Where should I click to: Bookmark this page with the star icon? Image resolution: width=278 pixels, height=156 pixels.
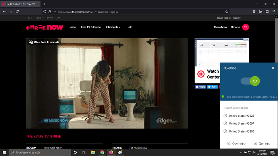pyautogui.click(x=227, y=12)
